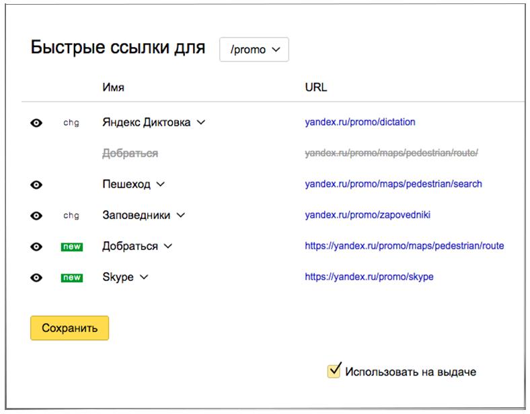Open yandex.ru/promo/zapovedniki link
The image size is (530, 414).
point(368,215)
